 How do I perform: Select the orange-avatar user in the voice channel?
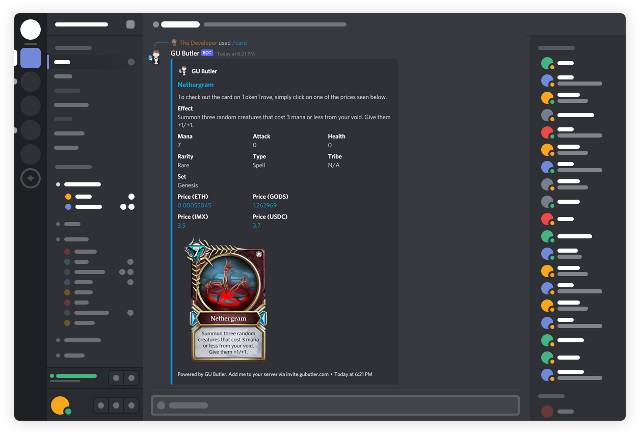point(68,197)
